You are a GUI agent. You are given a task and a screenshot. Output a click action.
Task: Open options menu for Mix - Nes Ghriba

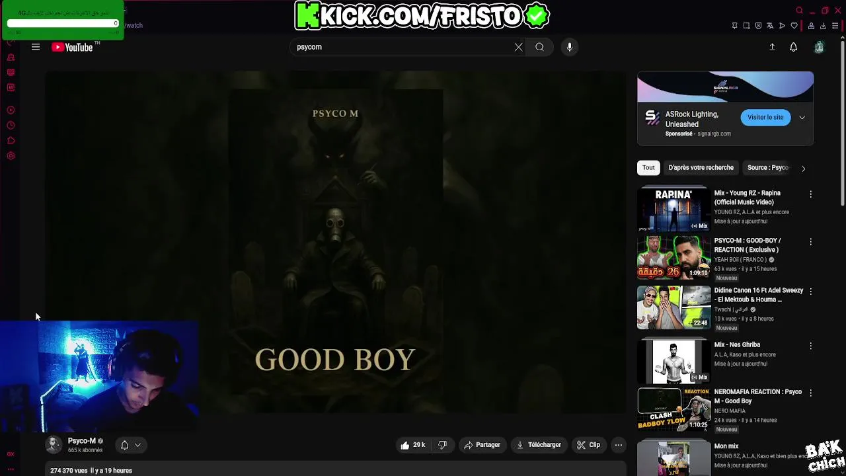(810, 346)
